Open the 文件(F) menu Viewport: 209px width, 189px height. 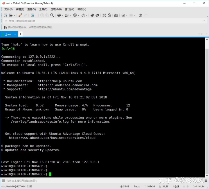(x=8, y=9)
